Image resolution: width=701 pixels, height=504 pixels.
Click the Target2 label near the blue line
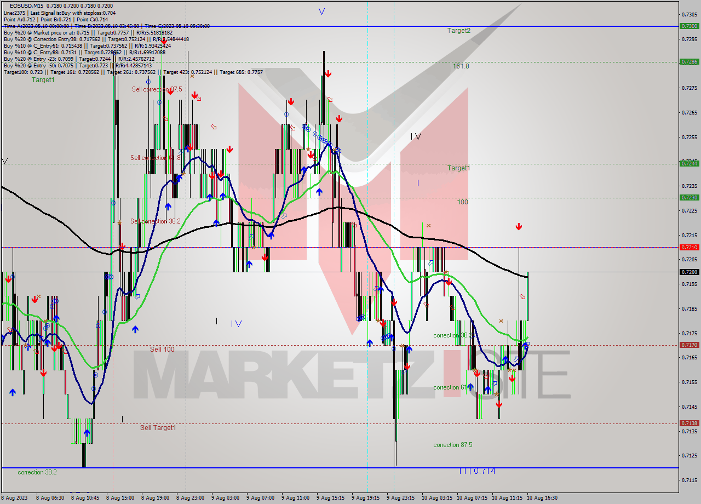click(458, 31)
